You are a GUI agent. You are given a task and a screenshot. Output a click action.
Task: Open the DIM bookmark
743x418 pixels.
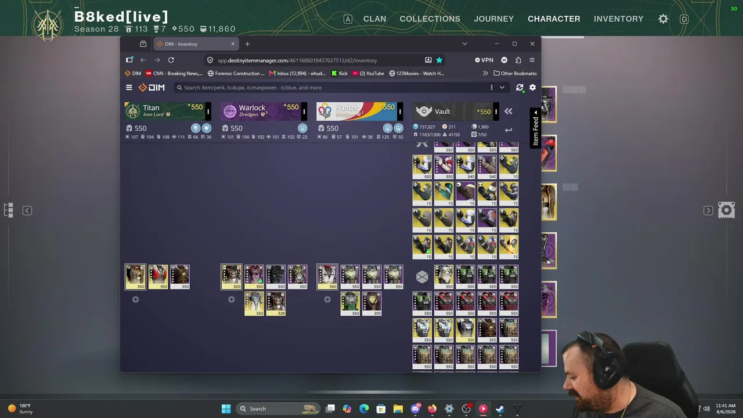(133, 74)
